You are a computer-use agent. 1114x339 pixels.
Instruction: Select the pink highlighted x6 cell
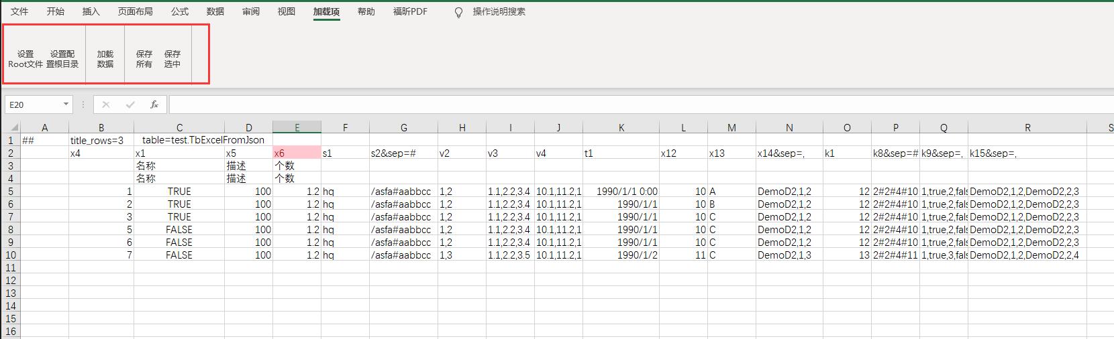point(297,153)
